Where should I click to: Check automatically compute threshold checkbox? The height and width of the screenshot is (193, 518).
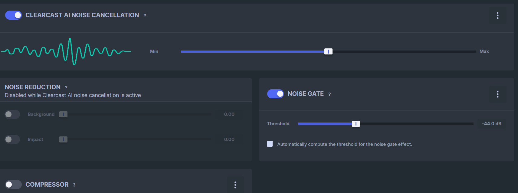point(270,144)
